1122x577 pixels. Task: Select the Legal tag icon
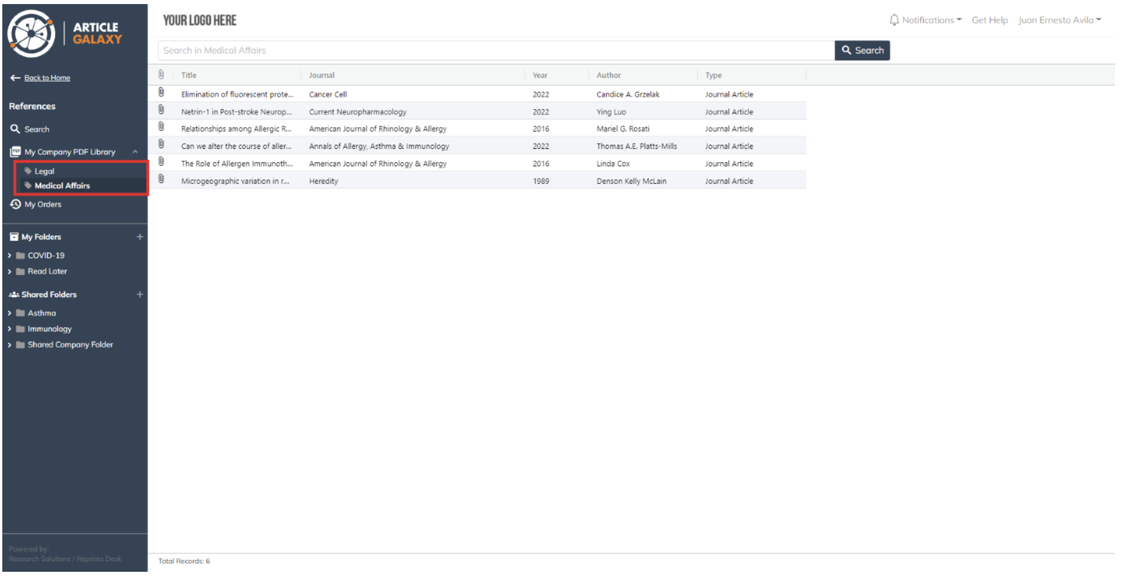pyautogui.click(x=29, y=171)
